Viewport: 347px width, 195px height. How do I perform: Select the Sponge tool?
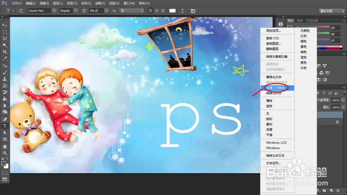5,112
